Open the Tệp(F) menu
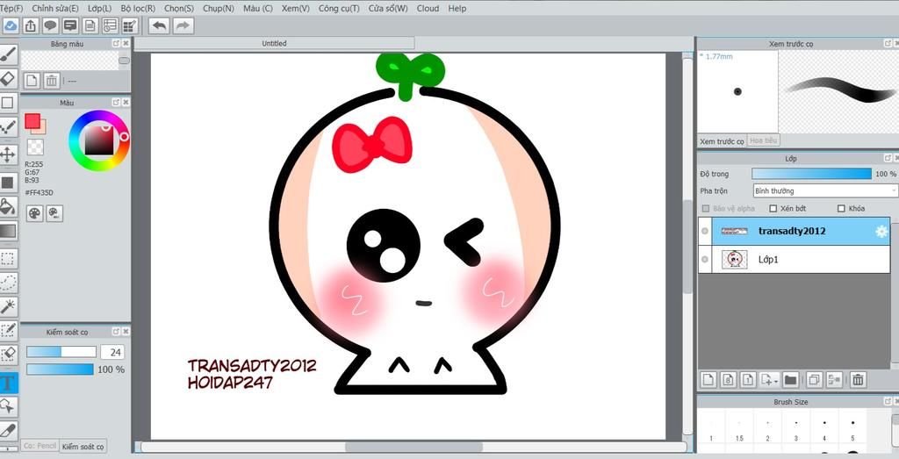This screenshot has height=459, width=899. tap(11, 9)
